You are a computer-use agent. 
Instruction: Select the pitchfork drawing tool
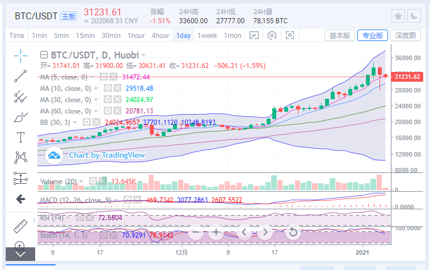coord(20,97)
